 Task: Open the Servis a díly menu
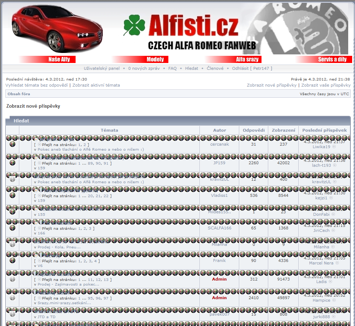click(x=332, y=59)
